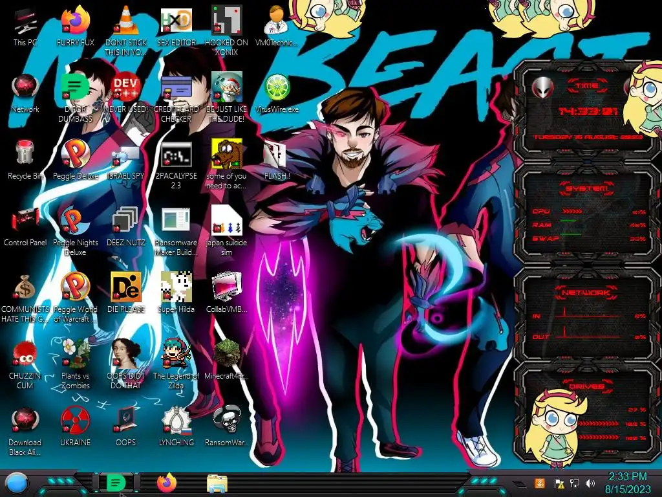The height and width of the screenshot is (497, 662).
Task: Open the red fuzzy Chuzzle game icon
Action: point(25,364)
